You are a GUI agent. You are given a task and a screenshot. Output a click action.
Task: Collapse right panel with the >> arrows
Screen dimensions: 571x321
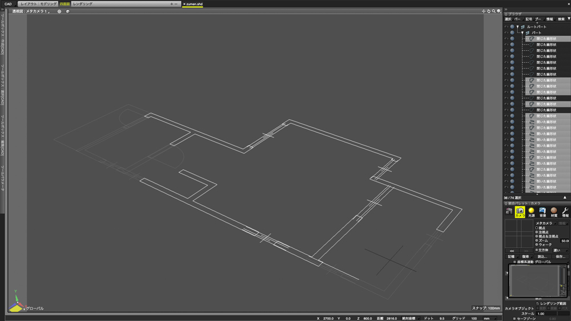(506, 10)
